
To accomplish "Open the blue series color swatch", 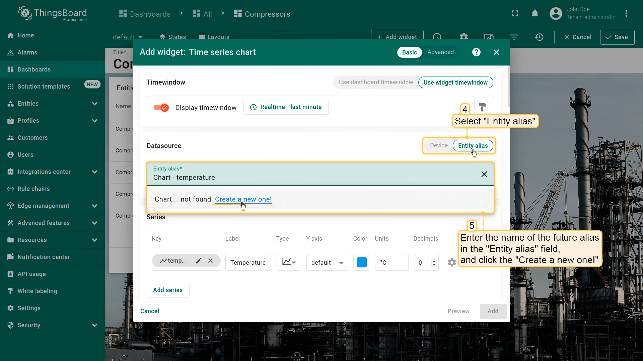I will tap(361, 262).
